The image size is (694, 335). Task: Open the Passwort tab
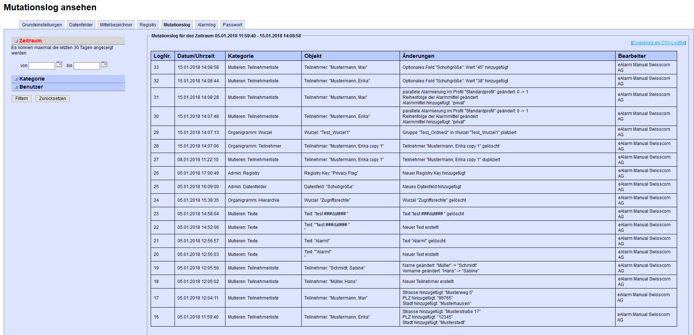[x=232, y=25]
